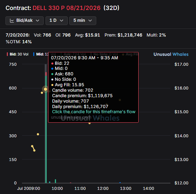196x194 pixels.
Task: Click the (32D) days-to-expiry label
Action: (111, 8)
